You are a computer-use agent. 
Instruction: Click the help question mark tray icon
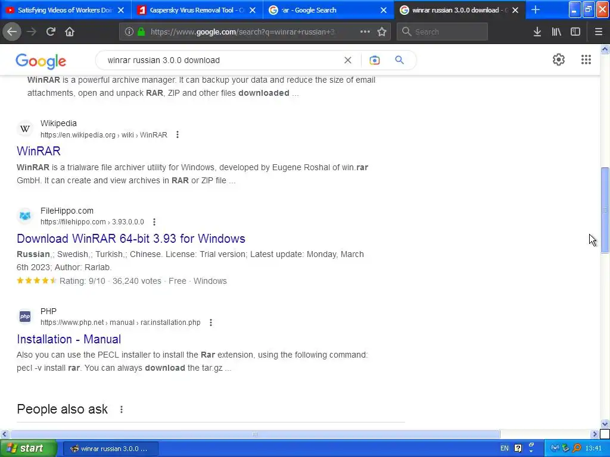pos(518,449)
